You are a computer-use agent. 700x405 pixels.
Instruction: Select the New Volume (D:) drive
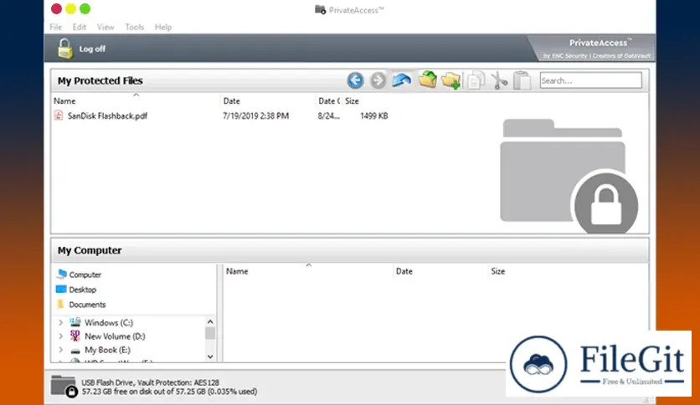[116, 336]
